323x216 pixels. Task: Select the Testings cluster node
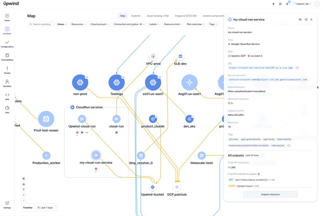(117, 82)
